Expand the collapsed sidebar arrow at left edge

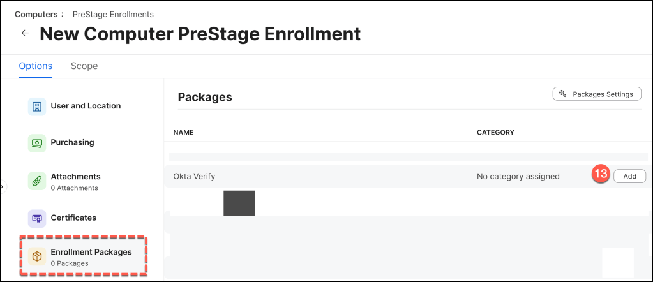click(2, 187)
